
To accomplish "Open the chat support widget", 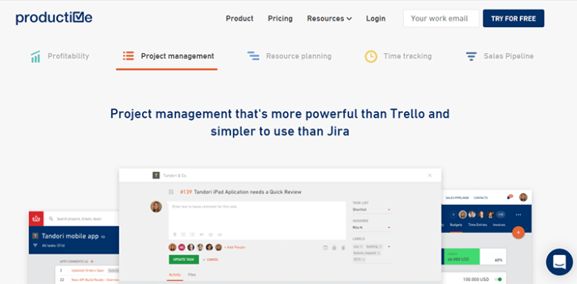I will (559, 262).
